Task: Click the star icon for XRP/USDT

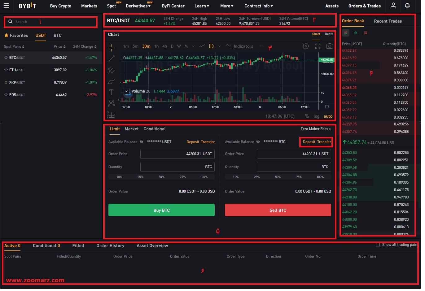Action: pyautogui.click(x=6, y=83)
